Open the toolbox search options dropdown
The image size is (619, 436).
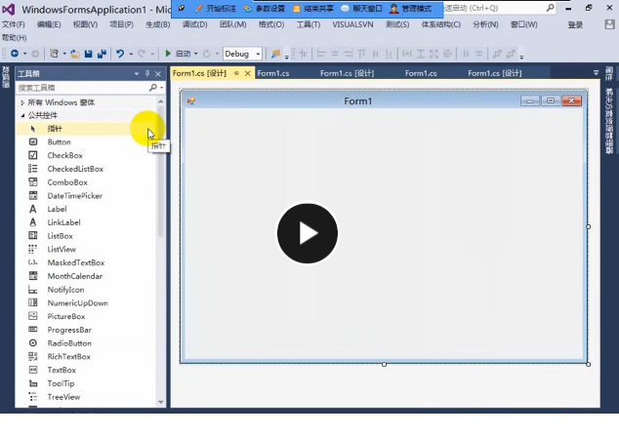[x=162, y=88]
